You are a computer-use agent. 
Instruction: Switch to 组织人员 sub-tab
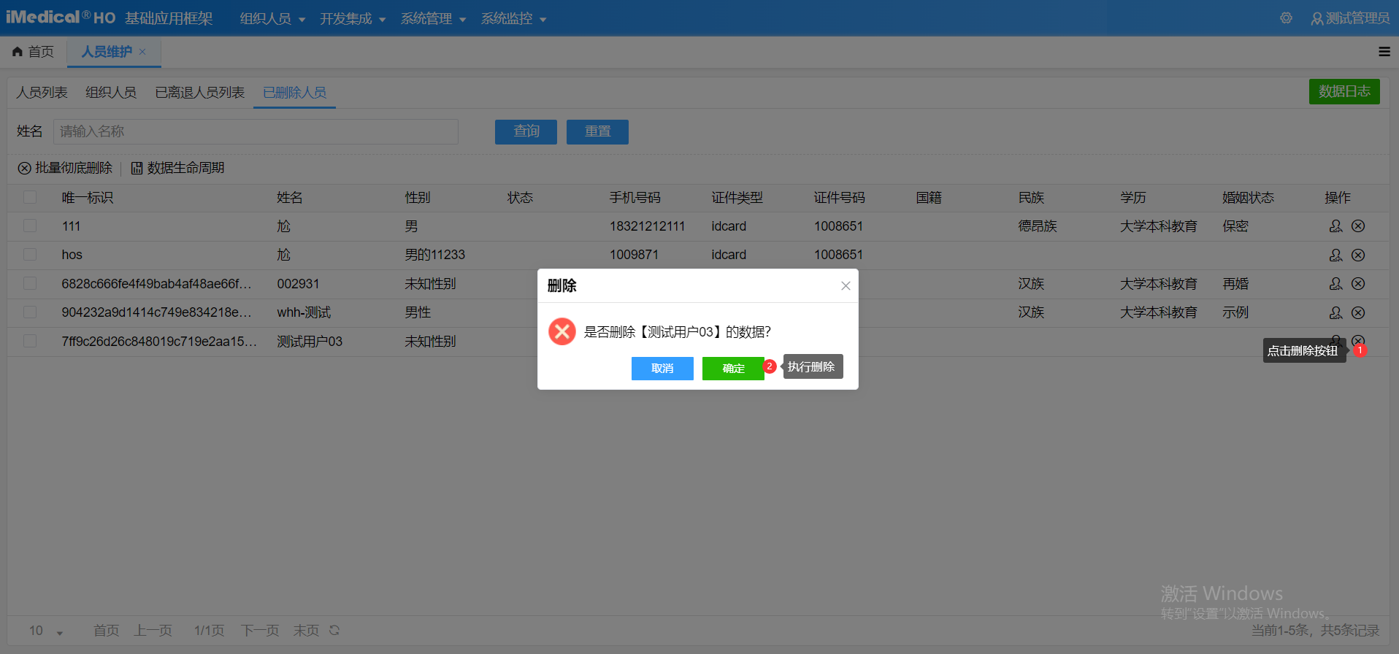(x=111, y=93)
